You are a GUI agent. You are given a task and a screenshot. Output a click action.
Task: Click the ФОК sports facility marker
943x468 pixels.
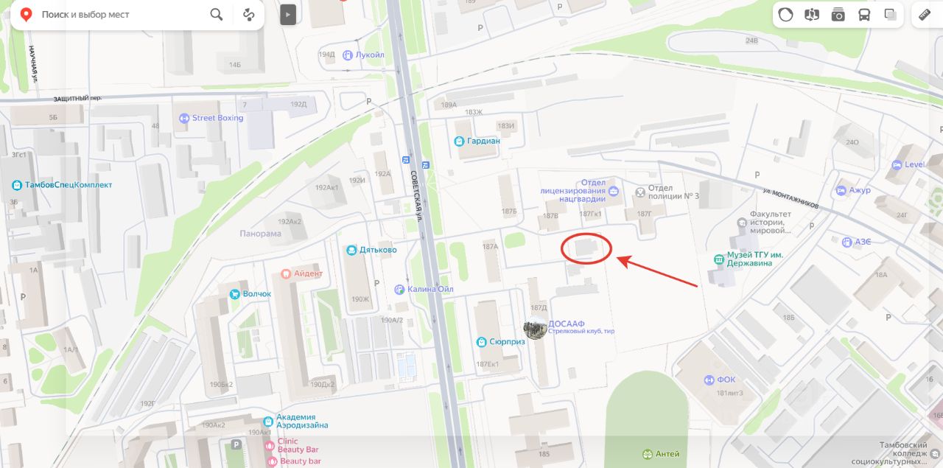(709, 380)
